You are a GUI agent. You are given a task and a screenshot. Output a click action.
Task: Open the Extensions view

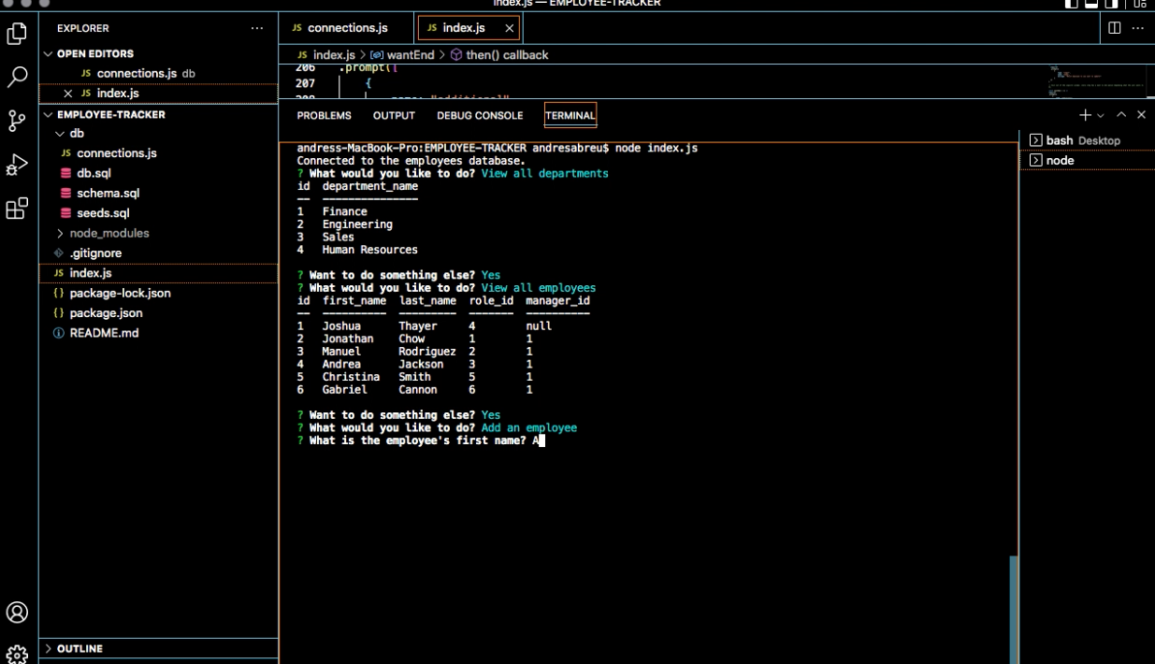16,207
